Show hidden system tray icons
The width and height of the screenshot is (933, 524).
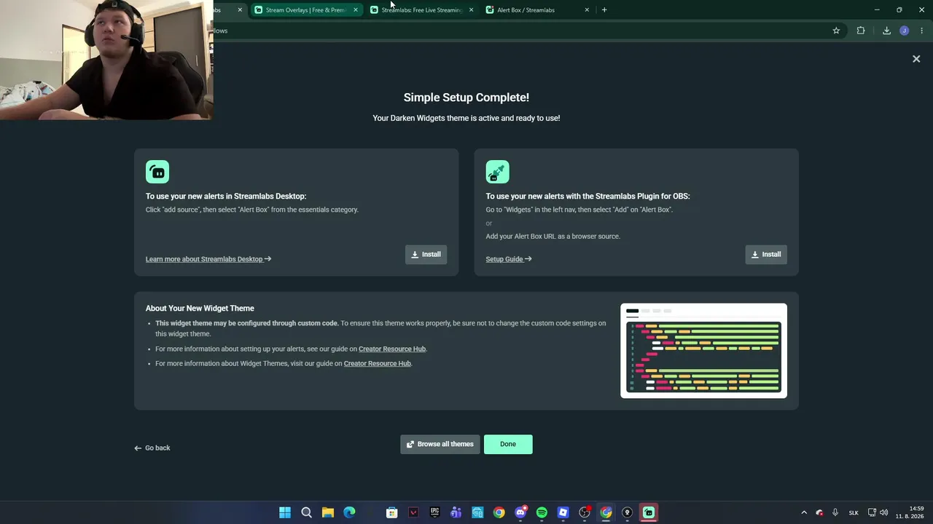(x=804, y=512)
